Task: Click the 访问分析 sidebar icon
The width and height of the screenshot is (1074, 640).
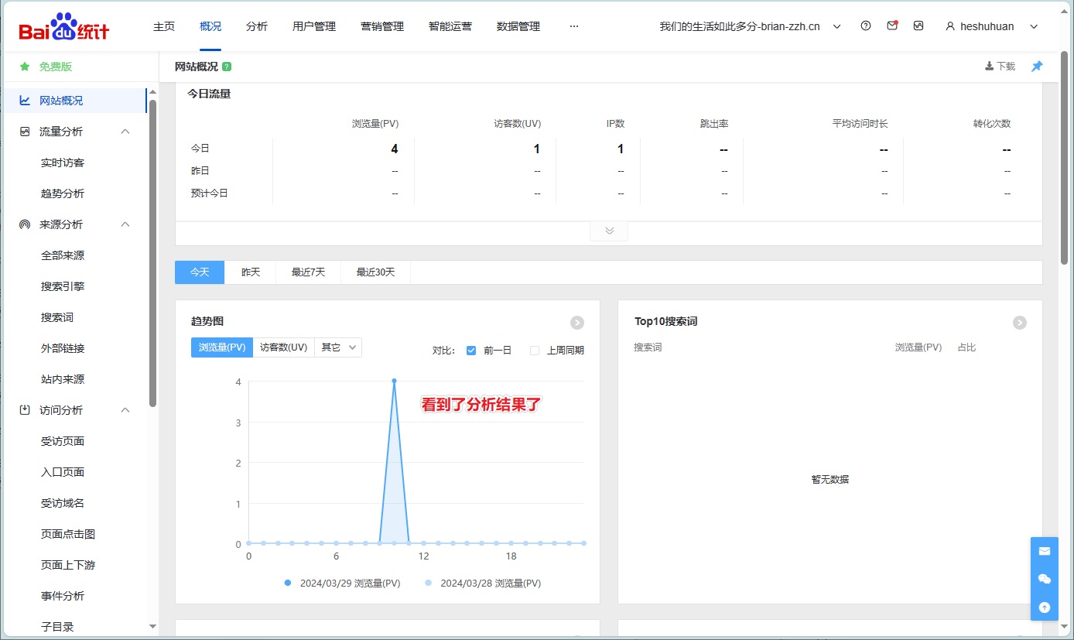Action: pos(25,410)
